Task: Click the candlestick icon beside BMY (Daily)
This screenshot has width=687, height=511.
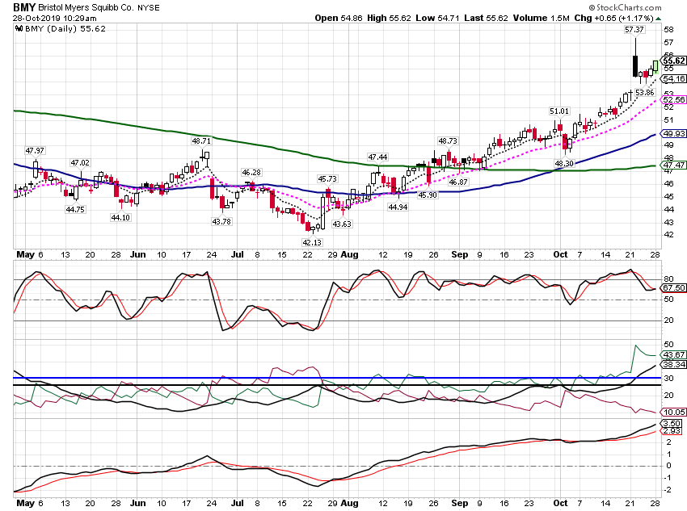Action: [19, 29]
